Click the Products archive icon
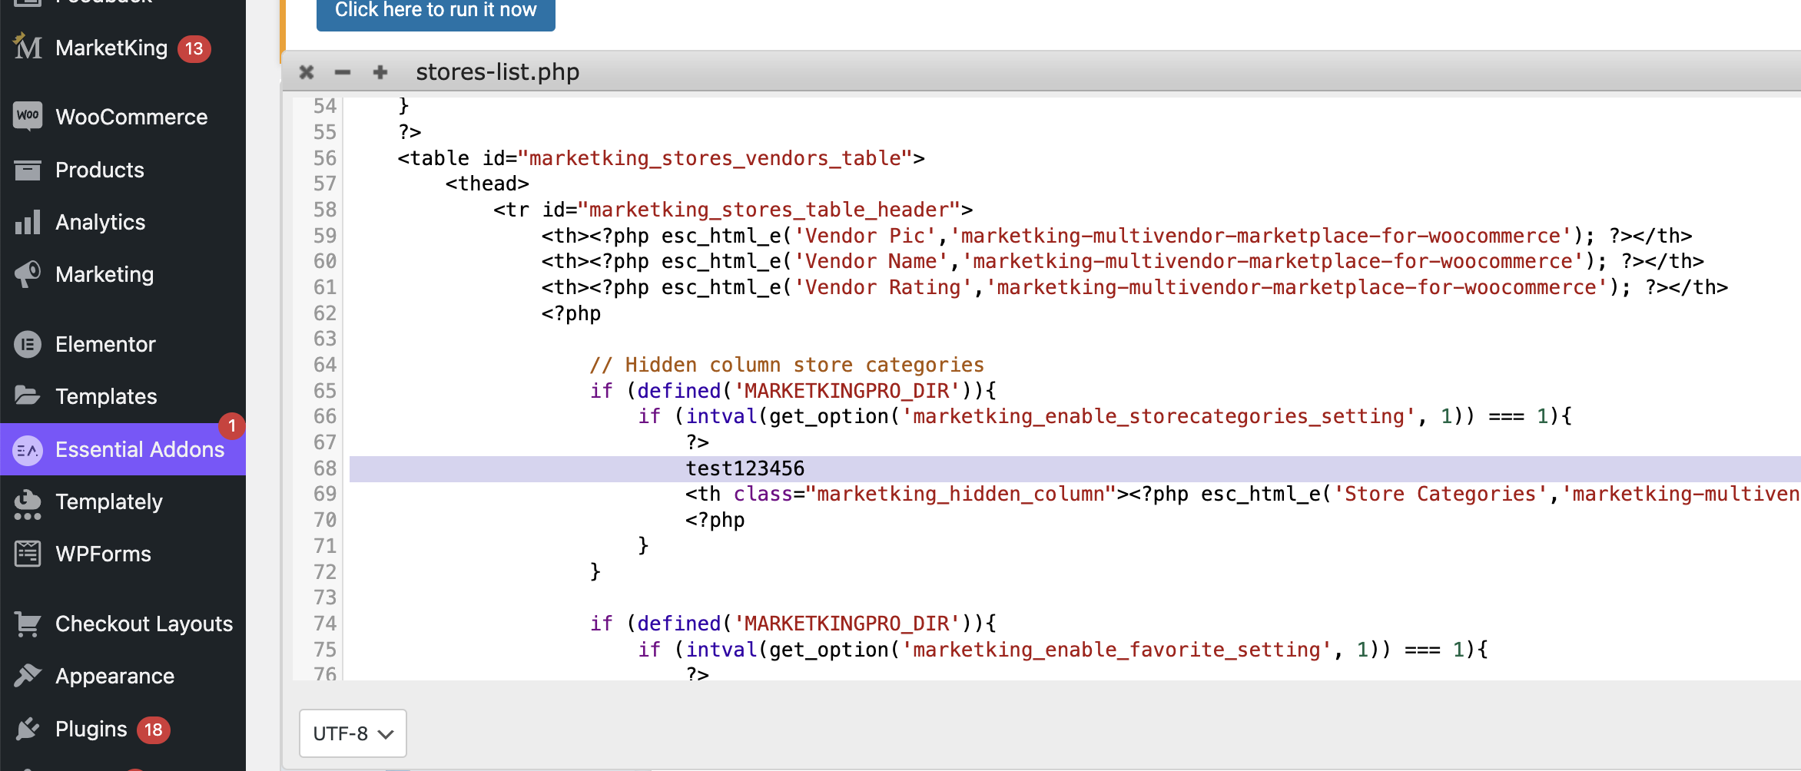This screenshot has height=771, width=1801. (x=28, y=170)
